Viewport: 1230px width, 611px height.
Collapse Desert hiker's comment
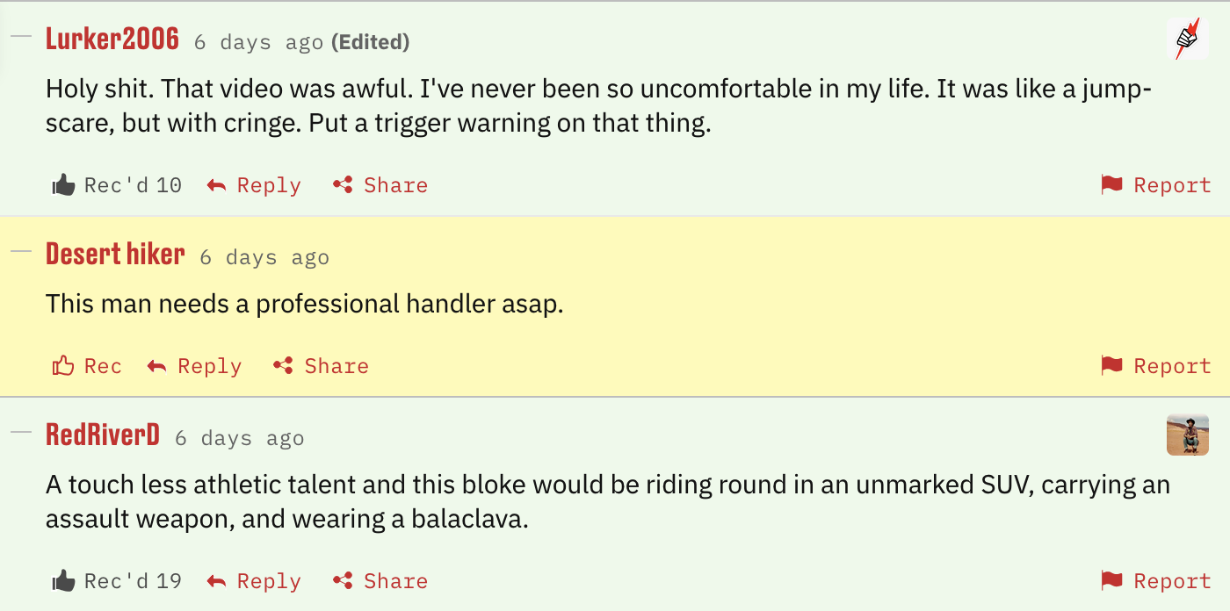click(x=21, y=252)
